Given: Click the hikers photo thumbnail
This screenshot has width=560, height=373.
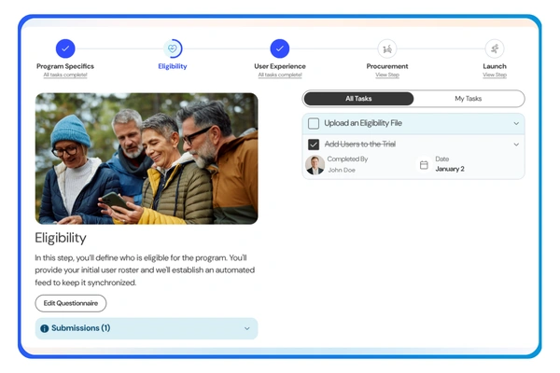Looking at the screenshot, I should pyautogui.click(x=147, y=159).
